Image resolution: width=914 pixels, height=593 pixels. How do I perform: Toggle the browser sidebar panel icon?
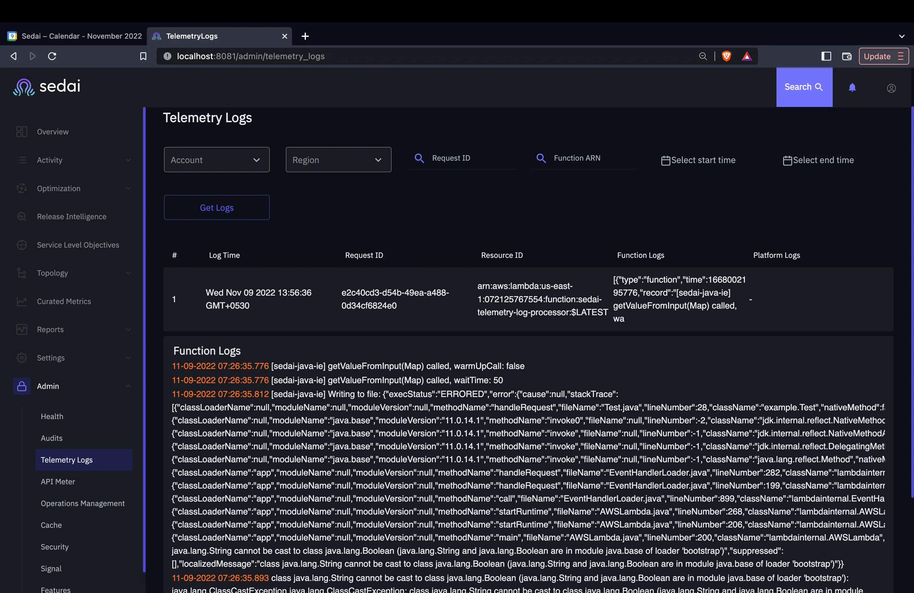(x=826, y=56)
